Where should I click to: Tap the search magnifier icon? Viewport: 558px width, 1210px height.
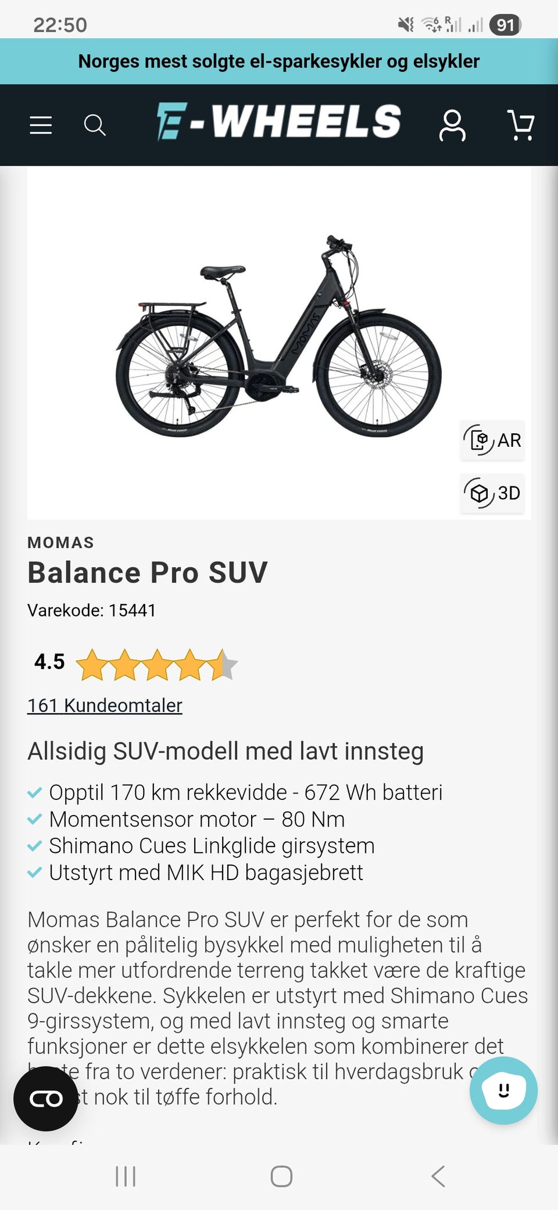(95, 125)
